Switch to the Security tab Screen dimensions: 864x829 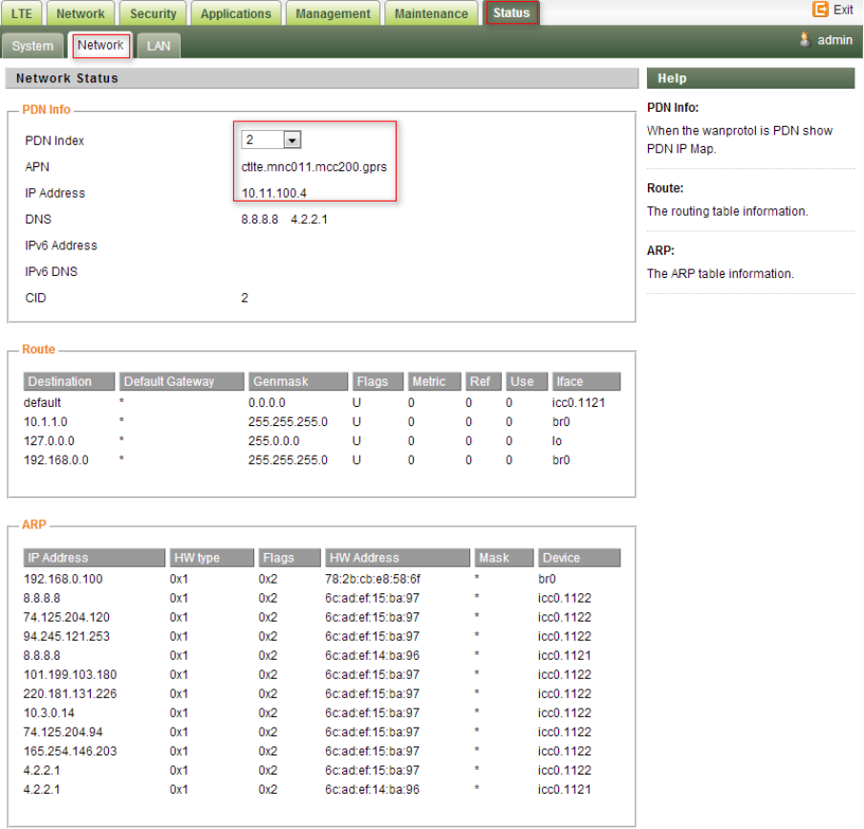(x=153, y=13)
